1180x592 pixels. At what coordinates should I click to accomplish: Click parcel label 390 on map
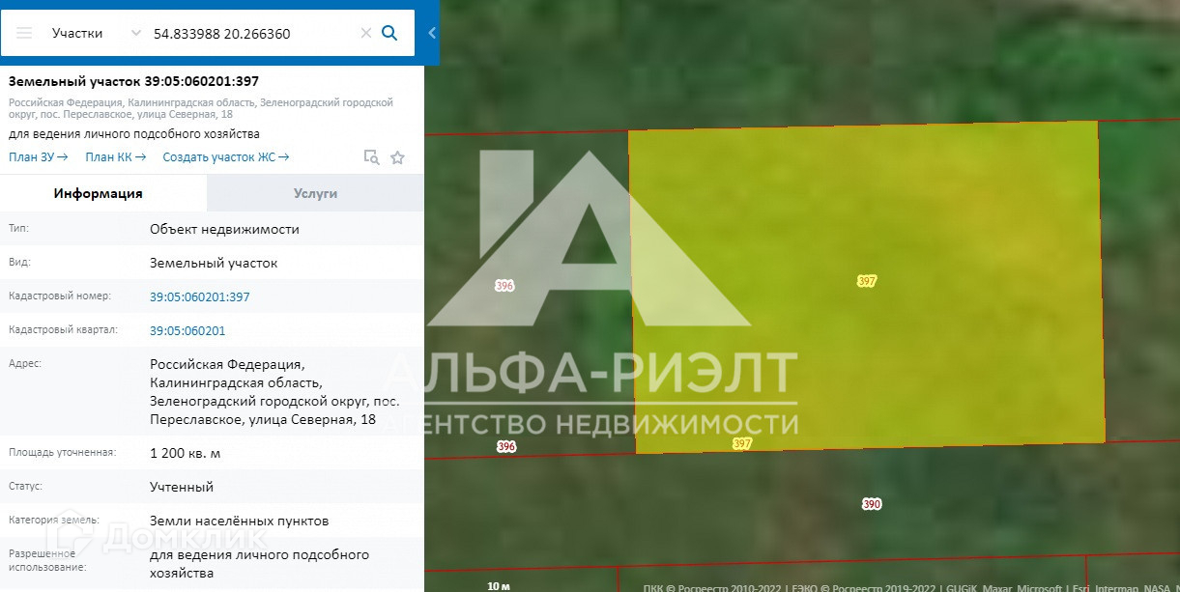[x=872, y=504]
